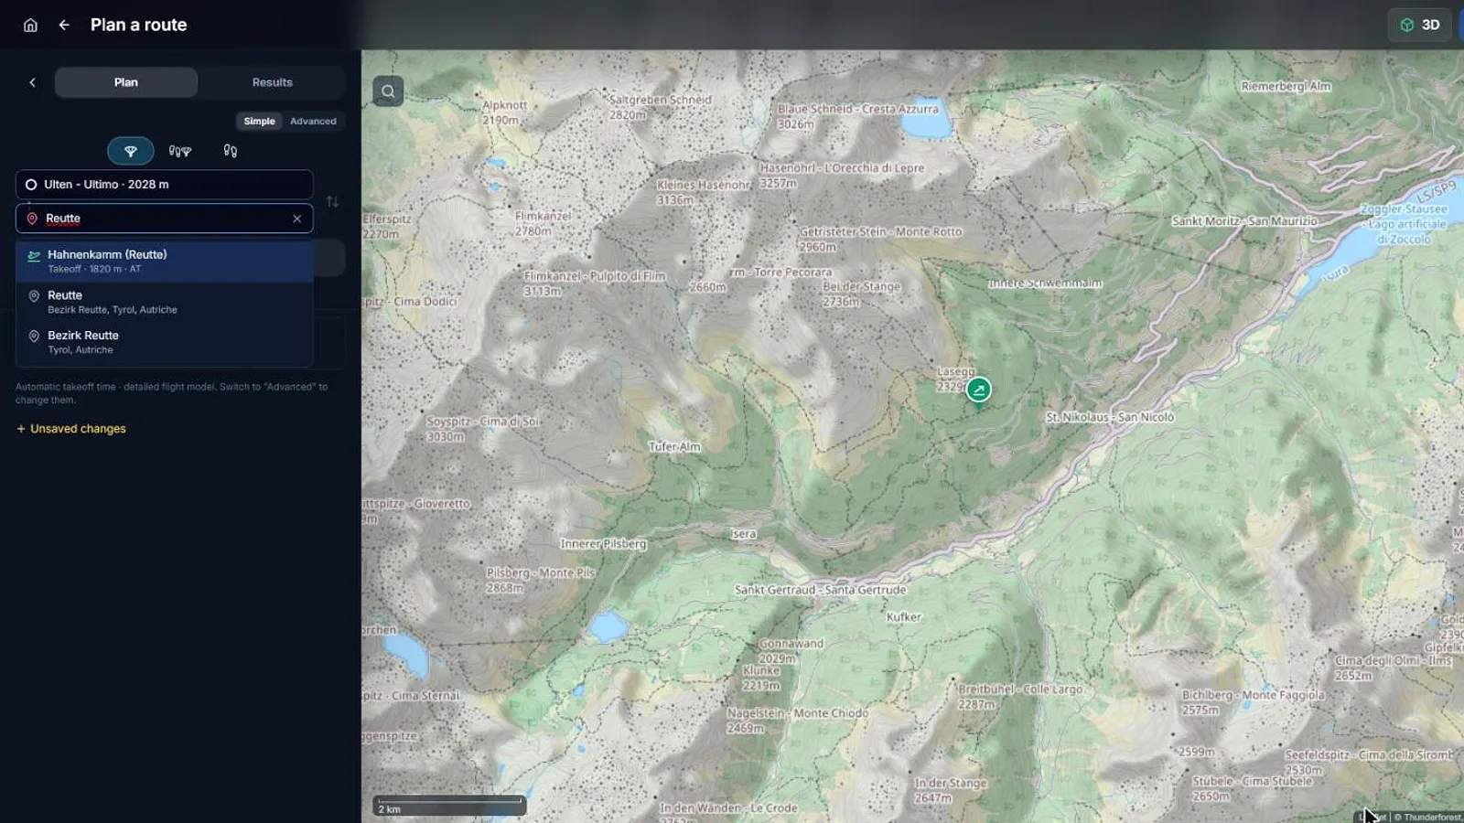
Task: Click the Unsaved changes link
Action: pyautogui.click(x=71, y=429)
